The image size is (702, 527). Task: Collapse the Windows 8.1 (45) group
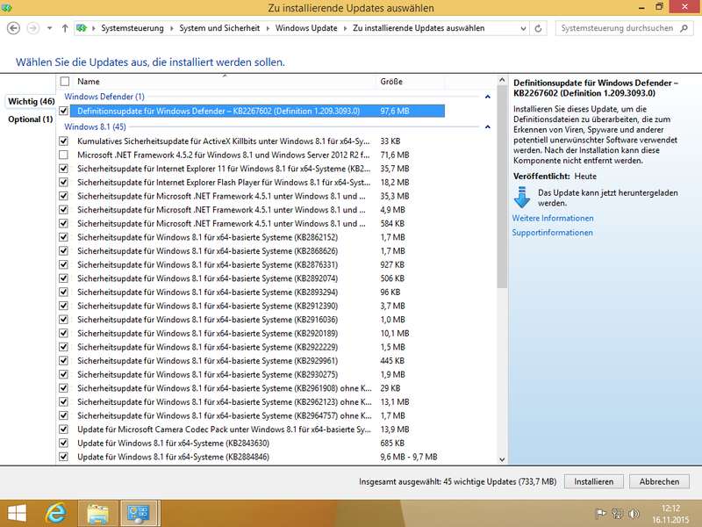pos(488,126)
